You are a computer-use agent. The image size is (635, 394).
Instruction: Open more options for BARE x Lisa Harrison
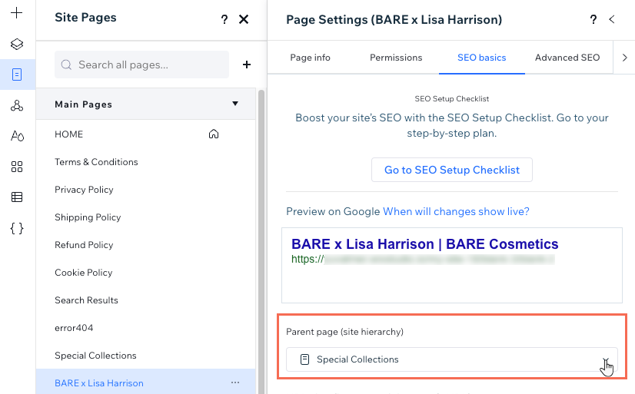tap(235, 382)
